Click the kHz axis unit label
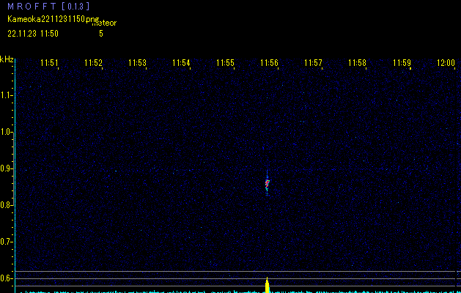Image resolution: width=461 pixels, height=293 pixels. 7,59
